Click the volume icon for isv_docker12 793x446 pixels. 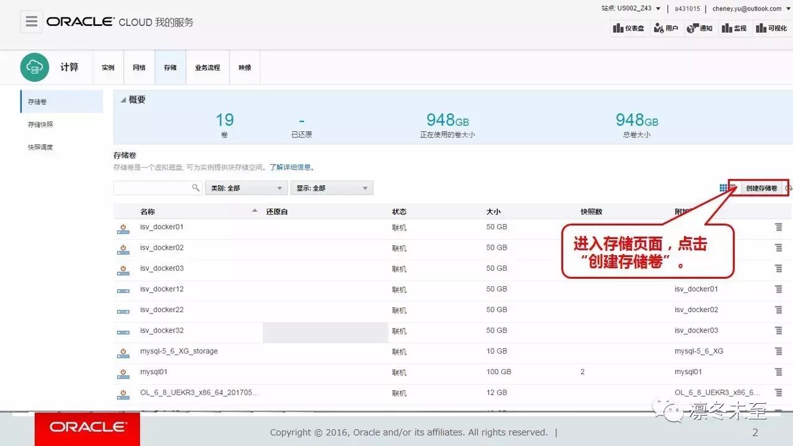[123, 291]
